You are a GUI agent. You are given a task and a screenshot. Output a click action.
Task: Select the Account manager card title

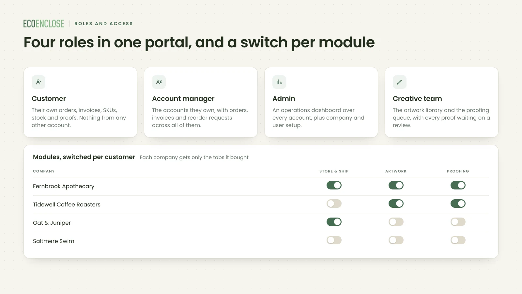pyautogui.click(x=183, y=99)
